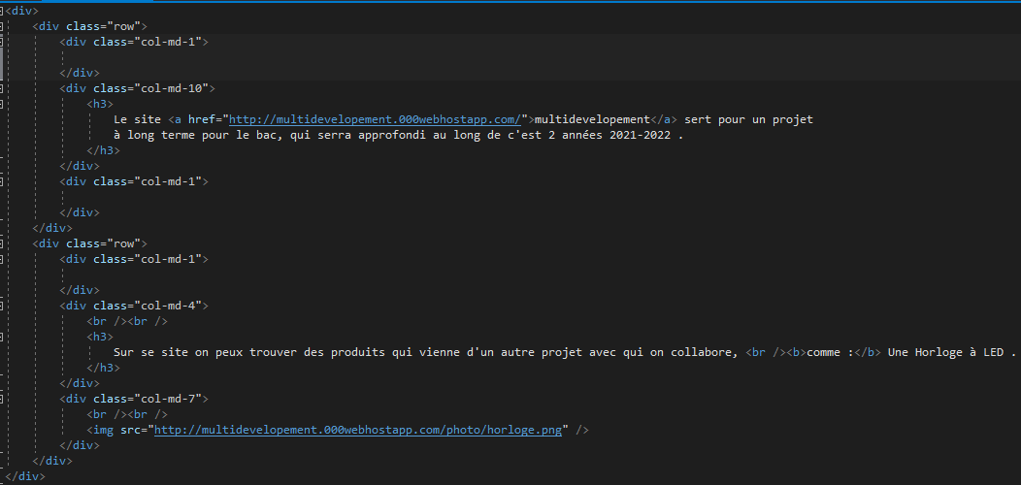This screenshot has height=485, width=1021.
Task: Click the br tags inside col-md-4 div
Action: (x=127, y=321)
